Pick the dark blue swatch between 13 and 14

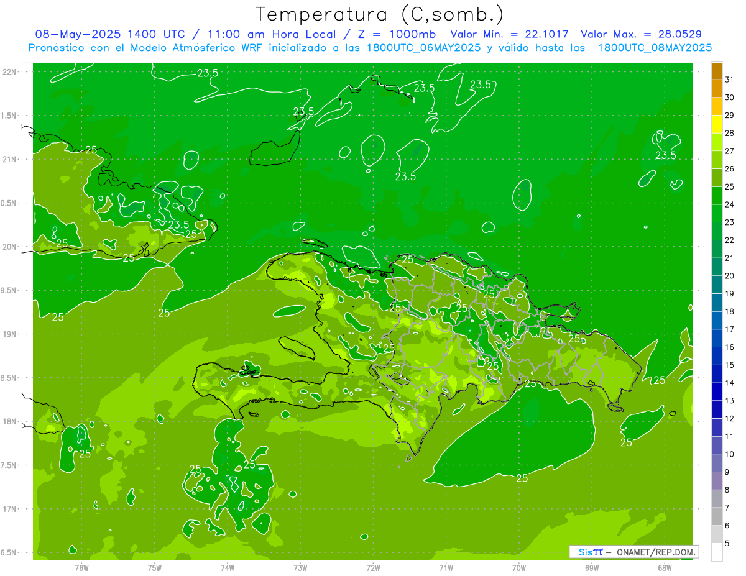[717, 391]
